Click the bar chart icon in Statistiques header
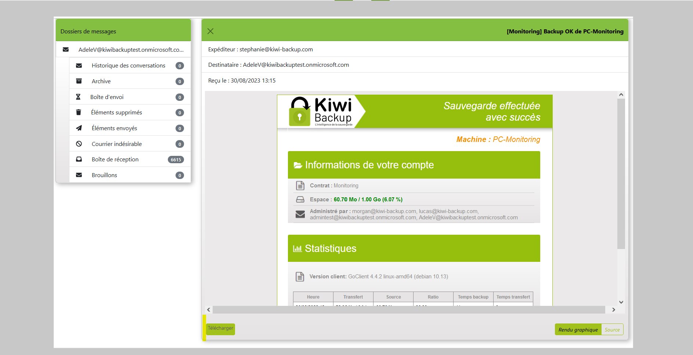 (297, 249)
